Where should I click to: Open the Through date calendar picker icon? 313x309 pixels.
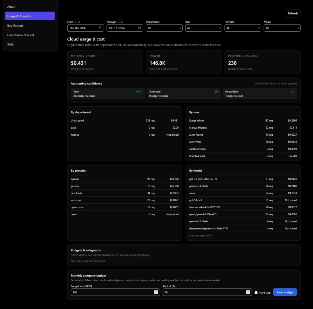pos(139,28)
